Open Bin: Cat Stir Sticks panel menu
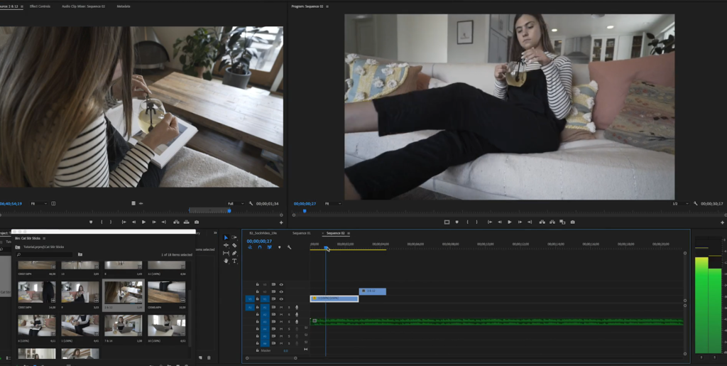 45,239
